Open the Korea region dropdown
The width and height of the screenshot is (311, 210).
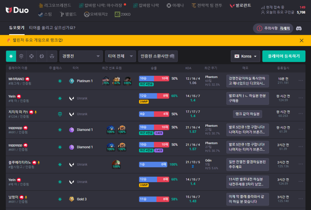point(245,56)
